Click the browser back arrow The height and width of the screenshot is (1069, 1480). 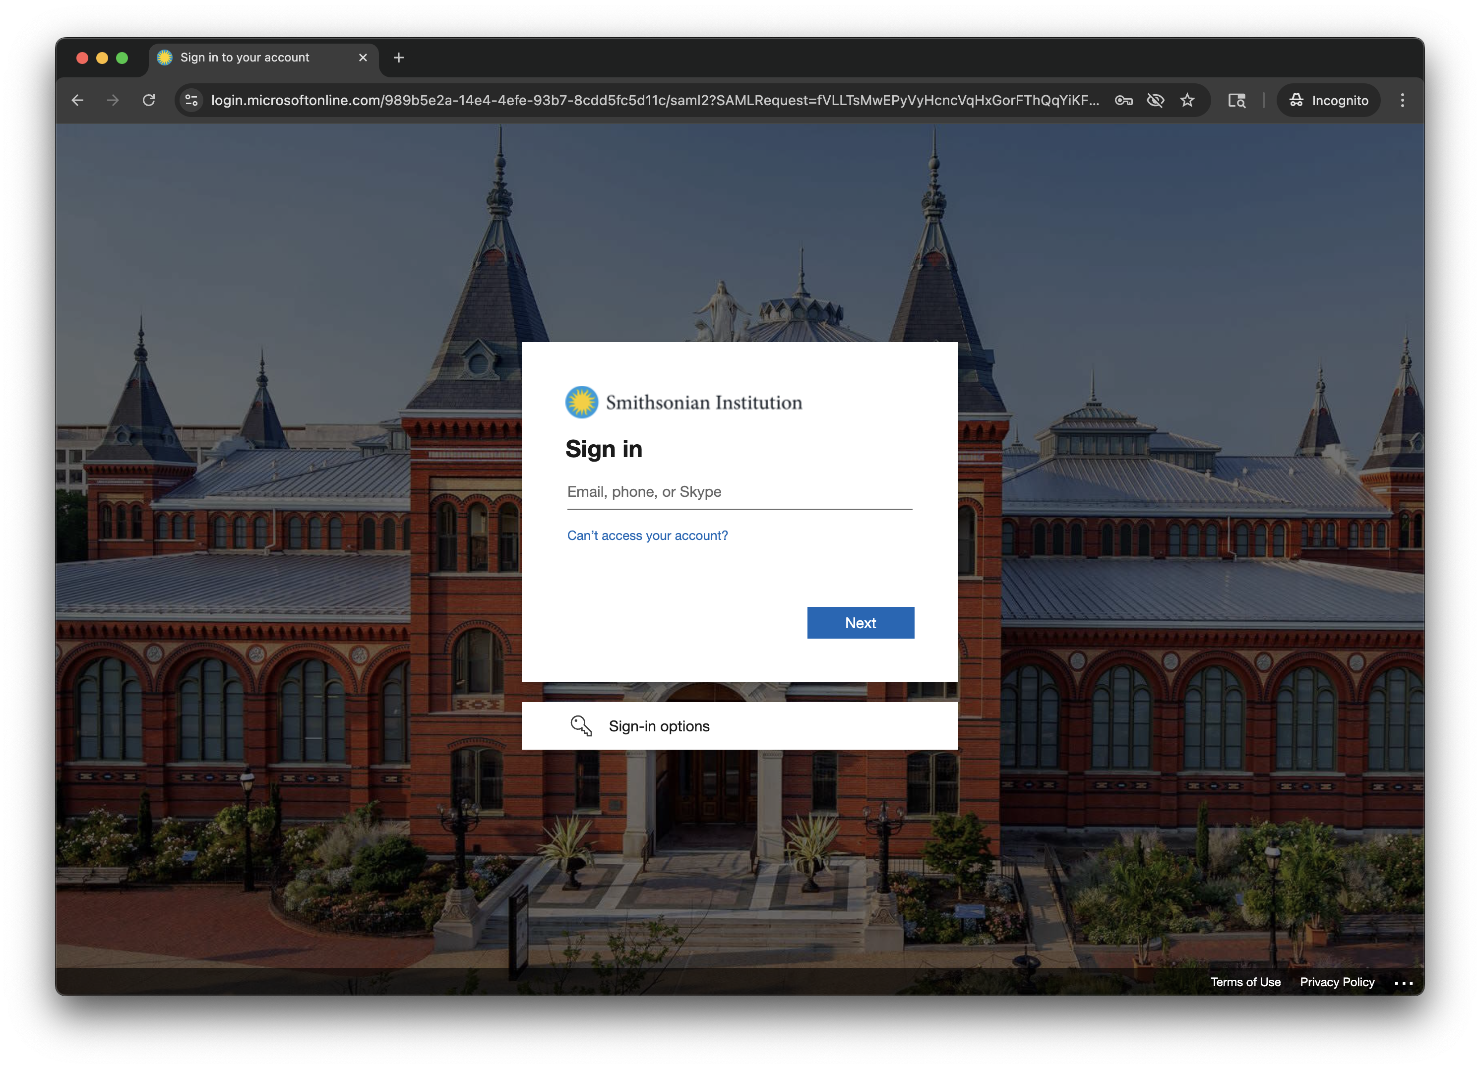click(78, 101)
